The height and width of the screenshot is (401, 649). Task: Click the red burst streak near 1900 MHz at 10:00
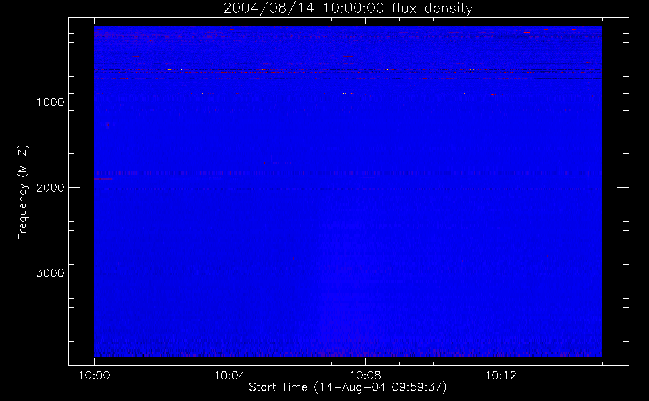103,179
